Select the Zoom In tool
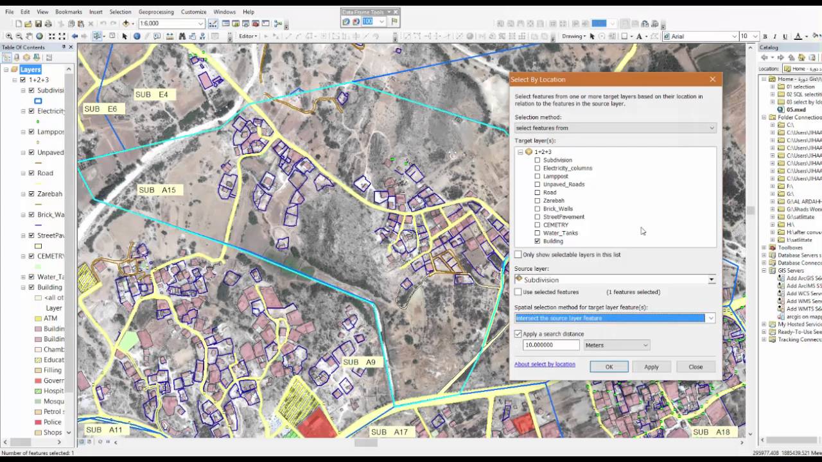This screenshot has width=822, height=462. 9,36
